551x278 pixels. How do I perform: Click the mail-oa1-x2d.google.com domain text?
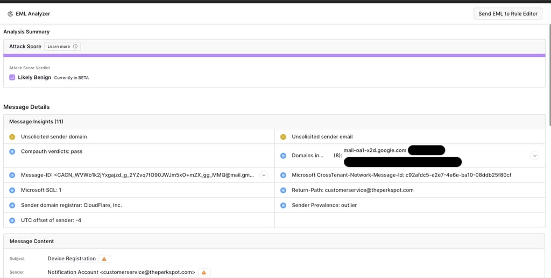point(375,150)
